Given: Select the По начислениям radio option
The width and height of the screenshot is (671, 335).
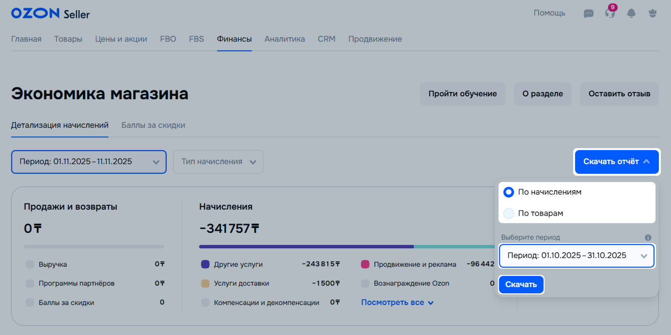Looking at the screenshot, I should pyautogui.click(x=509, y=192).
